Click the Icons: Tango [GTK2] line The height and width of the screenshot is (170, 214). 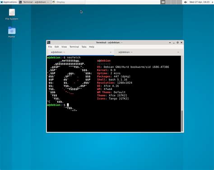tap(113, 98)
